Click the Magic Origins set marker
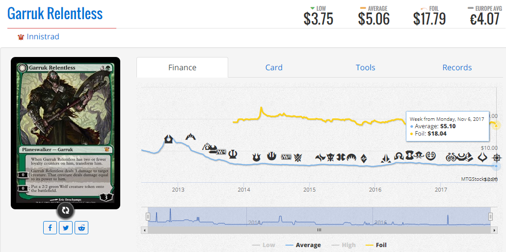This screenshot has width=506, height=252. pos(351,158)
